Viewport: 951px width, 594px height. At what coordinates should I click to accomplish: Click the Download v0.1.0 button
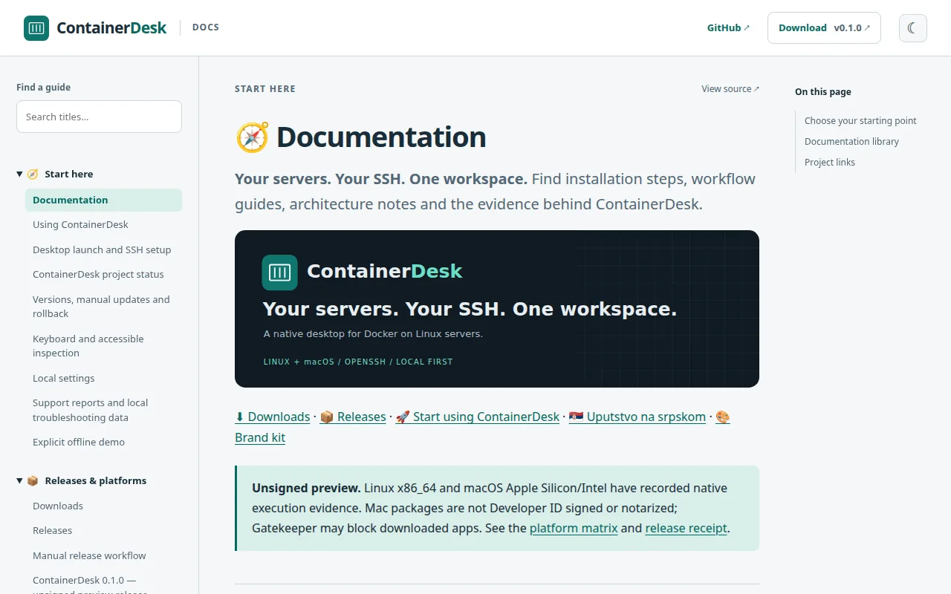[824, 28]
